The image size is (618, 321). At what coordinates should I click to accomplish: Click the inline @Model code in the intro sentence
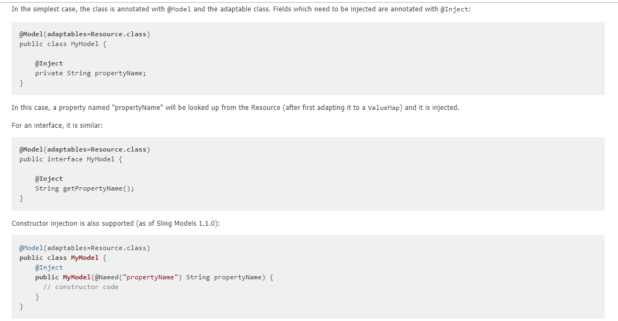click(x=179, y=9)
